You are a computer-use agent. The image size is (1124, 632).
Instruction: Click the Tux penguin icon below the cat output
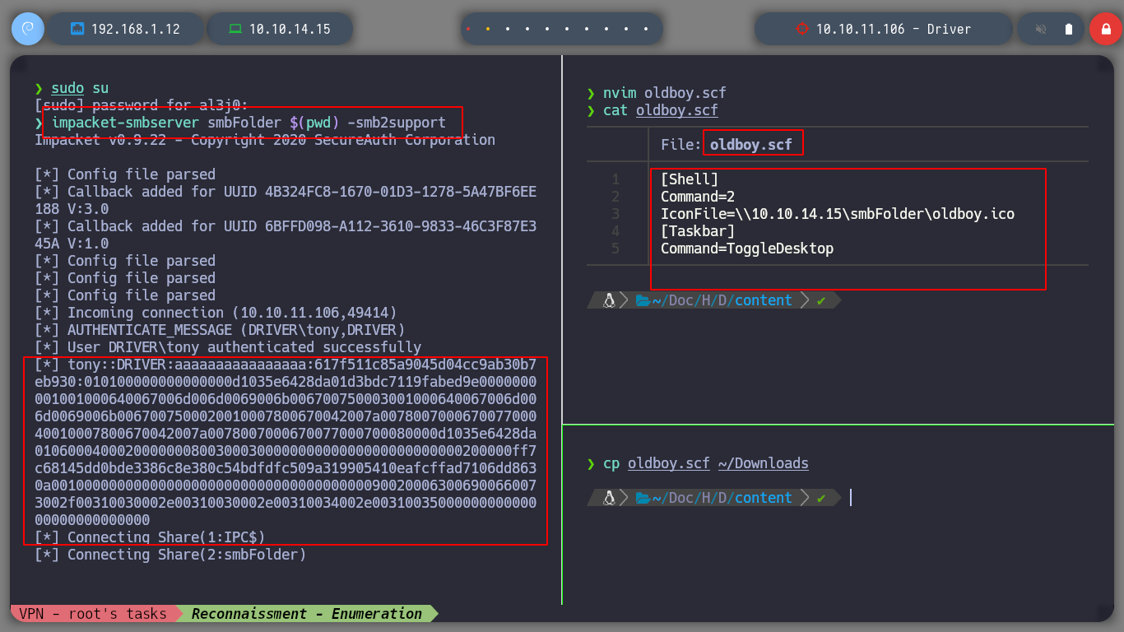609,300
